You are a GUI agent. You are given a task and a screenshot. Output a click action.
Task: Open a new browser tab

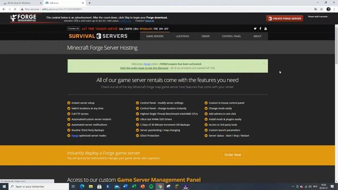coord(89,3)
